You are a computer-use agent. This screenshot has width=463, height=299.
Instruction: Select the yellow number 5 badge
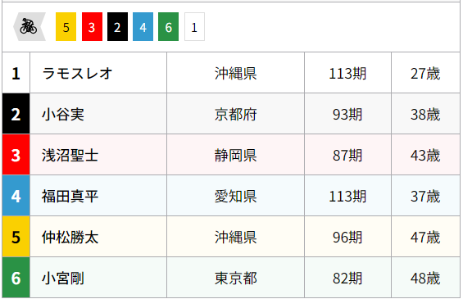66,26
